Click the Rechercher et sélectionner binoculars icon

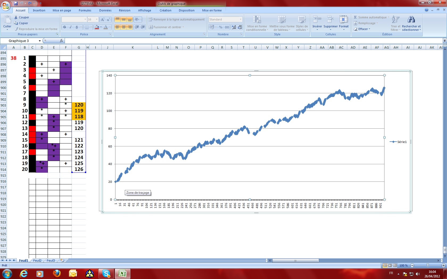[x=411, y=20]
